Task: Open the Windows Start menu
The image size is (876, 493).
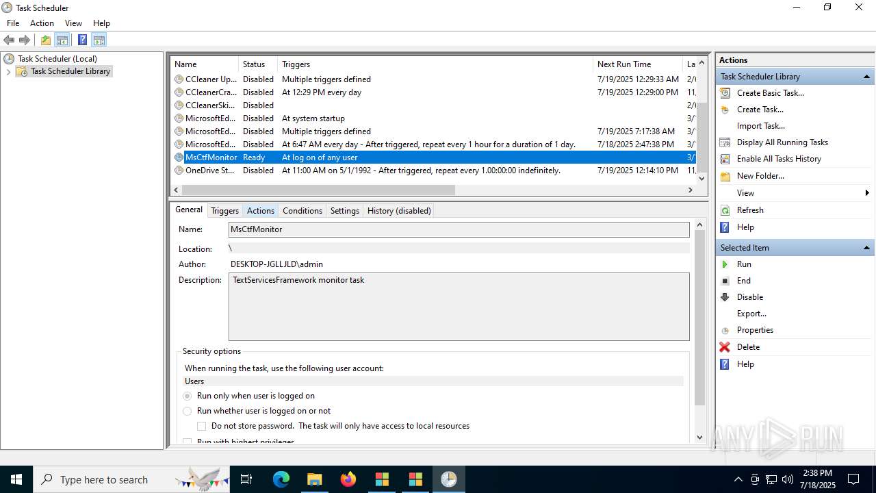Action: click(16, 479)
